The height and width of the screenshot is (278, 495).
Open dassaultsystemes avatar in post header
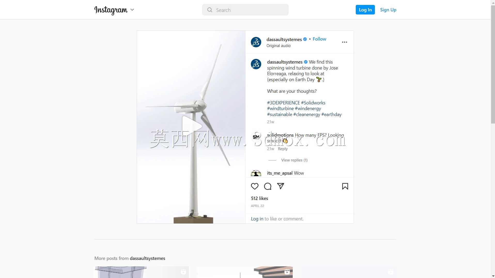(256, 42)
